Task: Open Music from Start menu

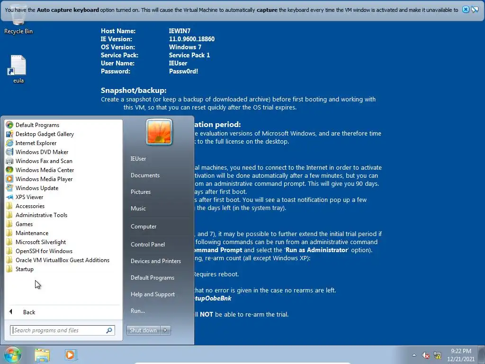Action: (x=138, y=209)
